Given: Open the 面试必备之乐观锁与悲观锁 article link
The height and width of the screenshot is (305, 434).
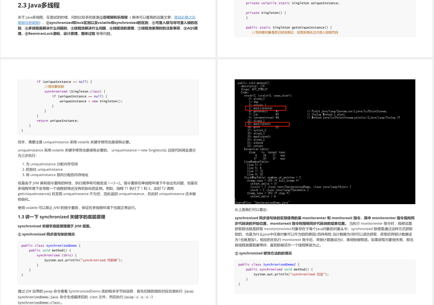Looking at the screenshot, I should [x=184, y=17].
